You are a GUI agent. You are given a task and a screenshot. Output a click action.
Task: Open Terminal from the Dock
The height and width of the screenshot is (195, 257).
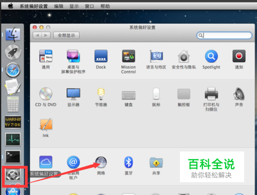tap(13, 157)
